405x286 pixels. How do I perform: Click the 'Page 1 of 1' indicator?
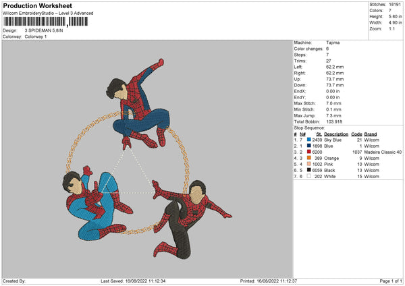pyautogui.click(x=391, y=281)
